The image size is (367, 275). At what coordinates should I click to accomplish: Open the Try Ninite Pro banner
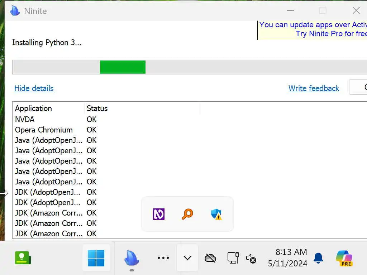pos(312,29)
